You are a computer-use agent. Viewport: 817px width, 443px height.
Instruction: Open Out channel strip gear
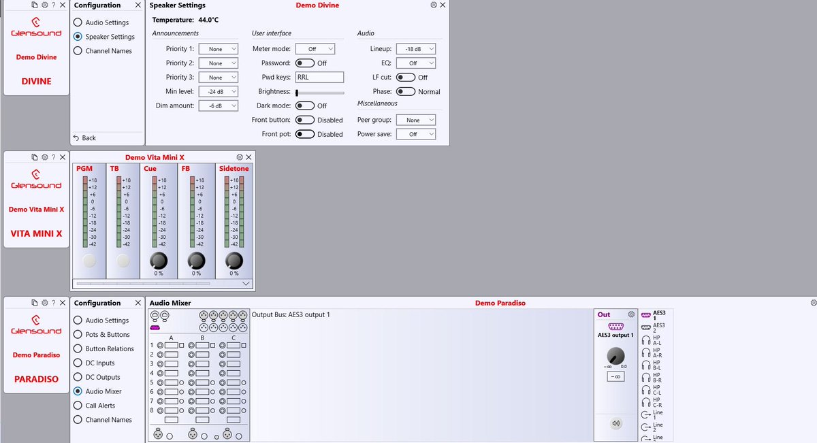[x=631, y=314]
